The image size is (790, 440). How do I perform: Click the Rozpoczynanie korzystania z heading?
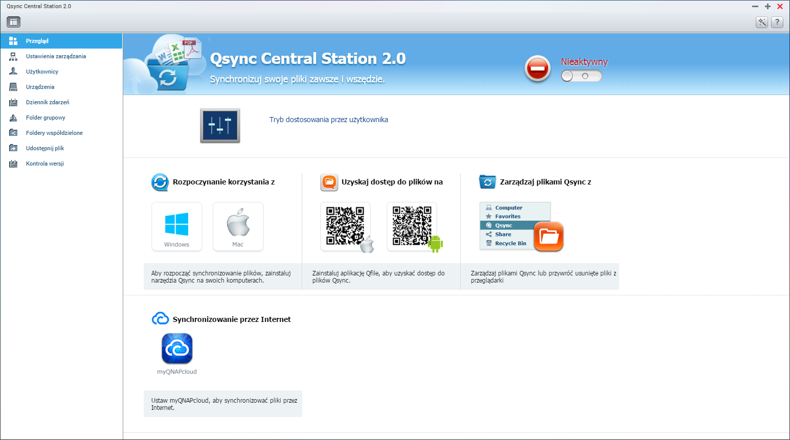[x=224, y=182]
